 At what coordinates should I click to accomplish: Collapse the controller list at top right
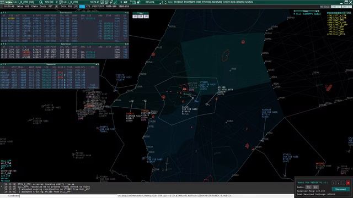[348, 13]
